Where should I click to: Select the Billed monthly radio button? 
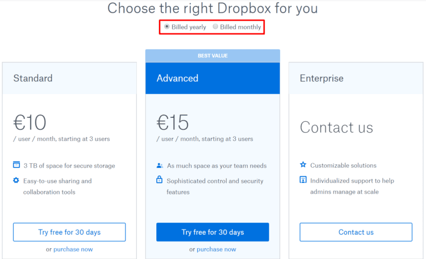215,27
